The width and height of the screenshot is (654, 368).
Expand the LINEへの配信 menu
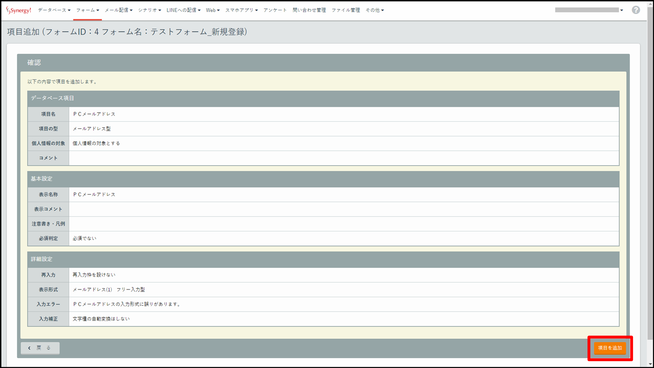click(x=183, y=10)
